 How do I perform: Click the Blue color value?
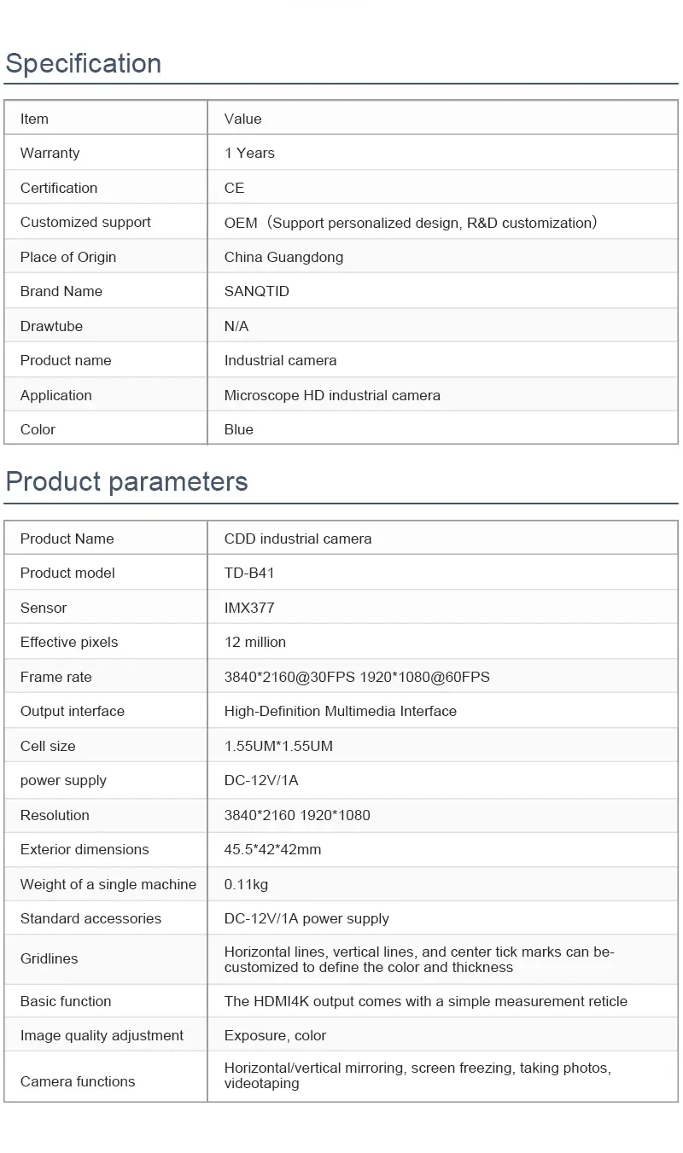coord(238,429)
